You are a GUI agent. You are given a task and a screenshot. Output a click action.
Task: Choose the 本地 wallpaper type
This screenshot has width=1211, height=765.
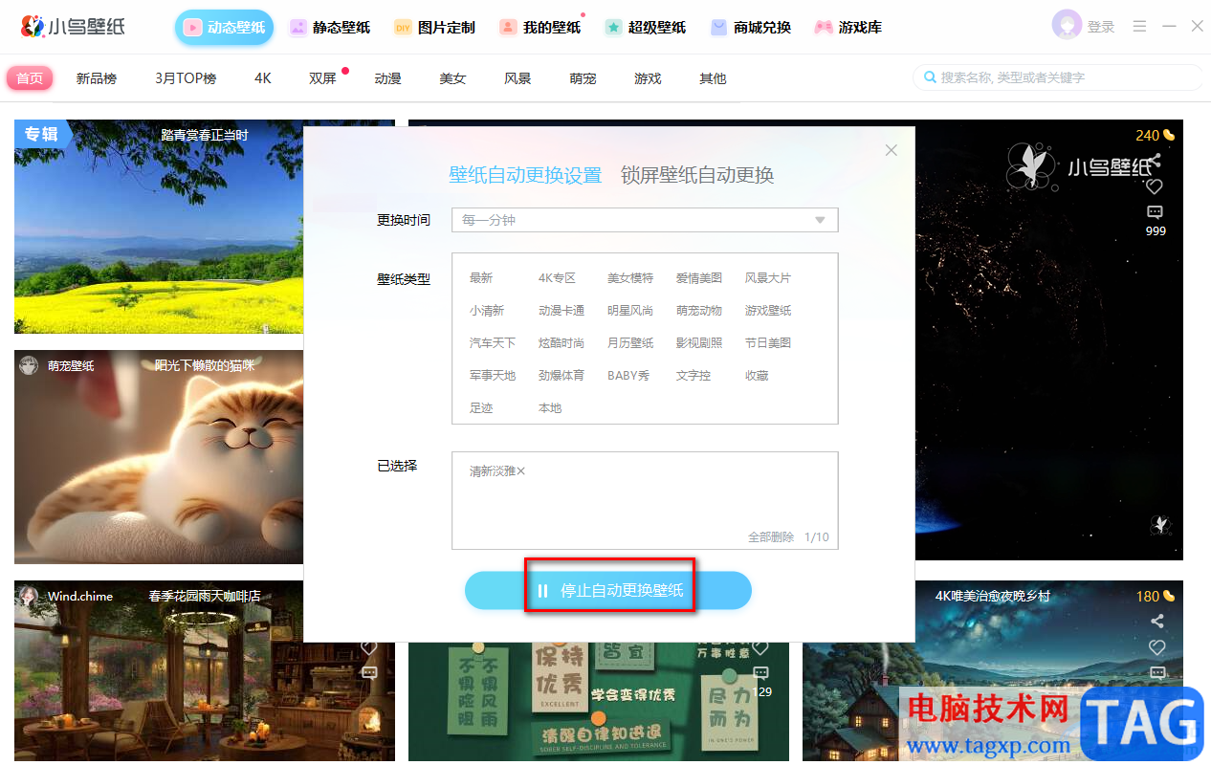(550, 408)
